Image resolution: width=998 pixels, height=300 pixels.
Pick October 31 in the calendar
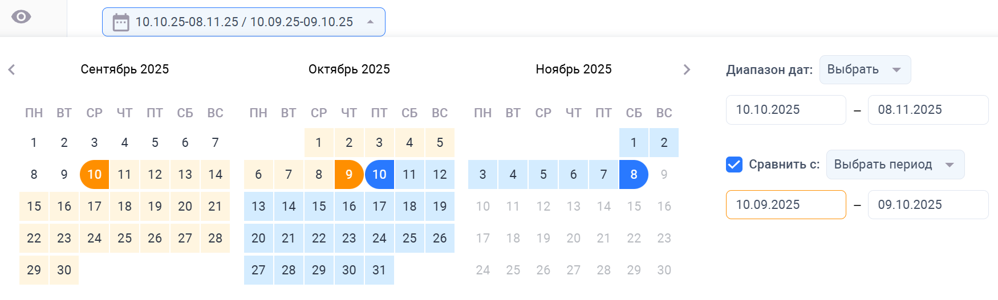click(379, 270)
